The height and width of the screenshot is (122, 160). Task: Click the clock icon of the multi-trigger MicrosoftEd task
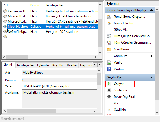click(5, 16)
